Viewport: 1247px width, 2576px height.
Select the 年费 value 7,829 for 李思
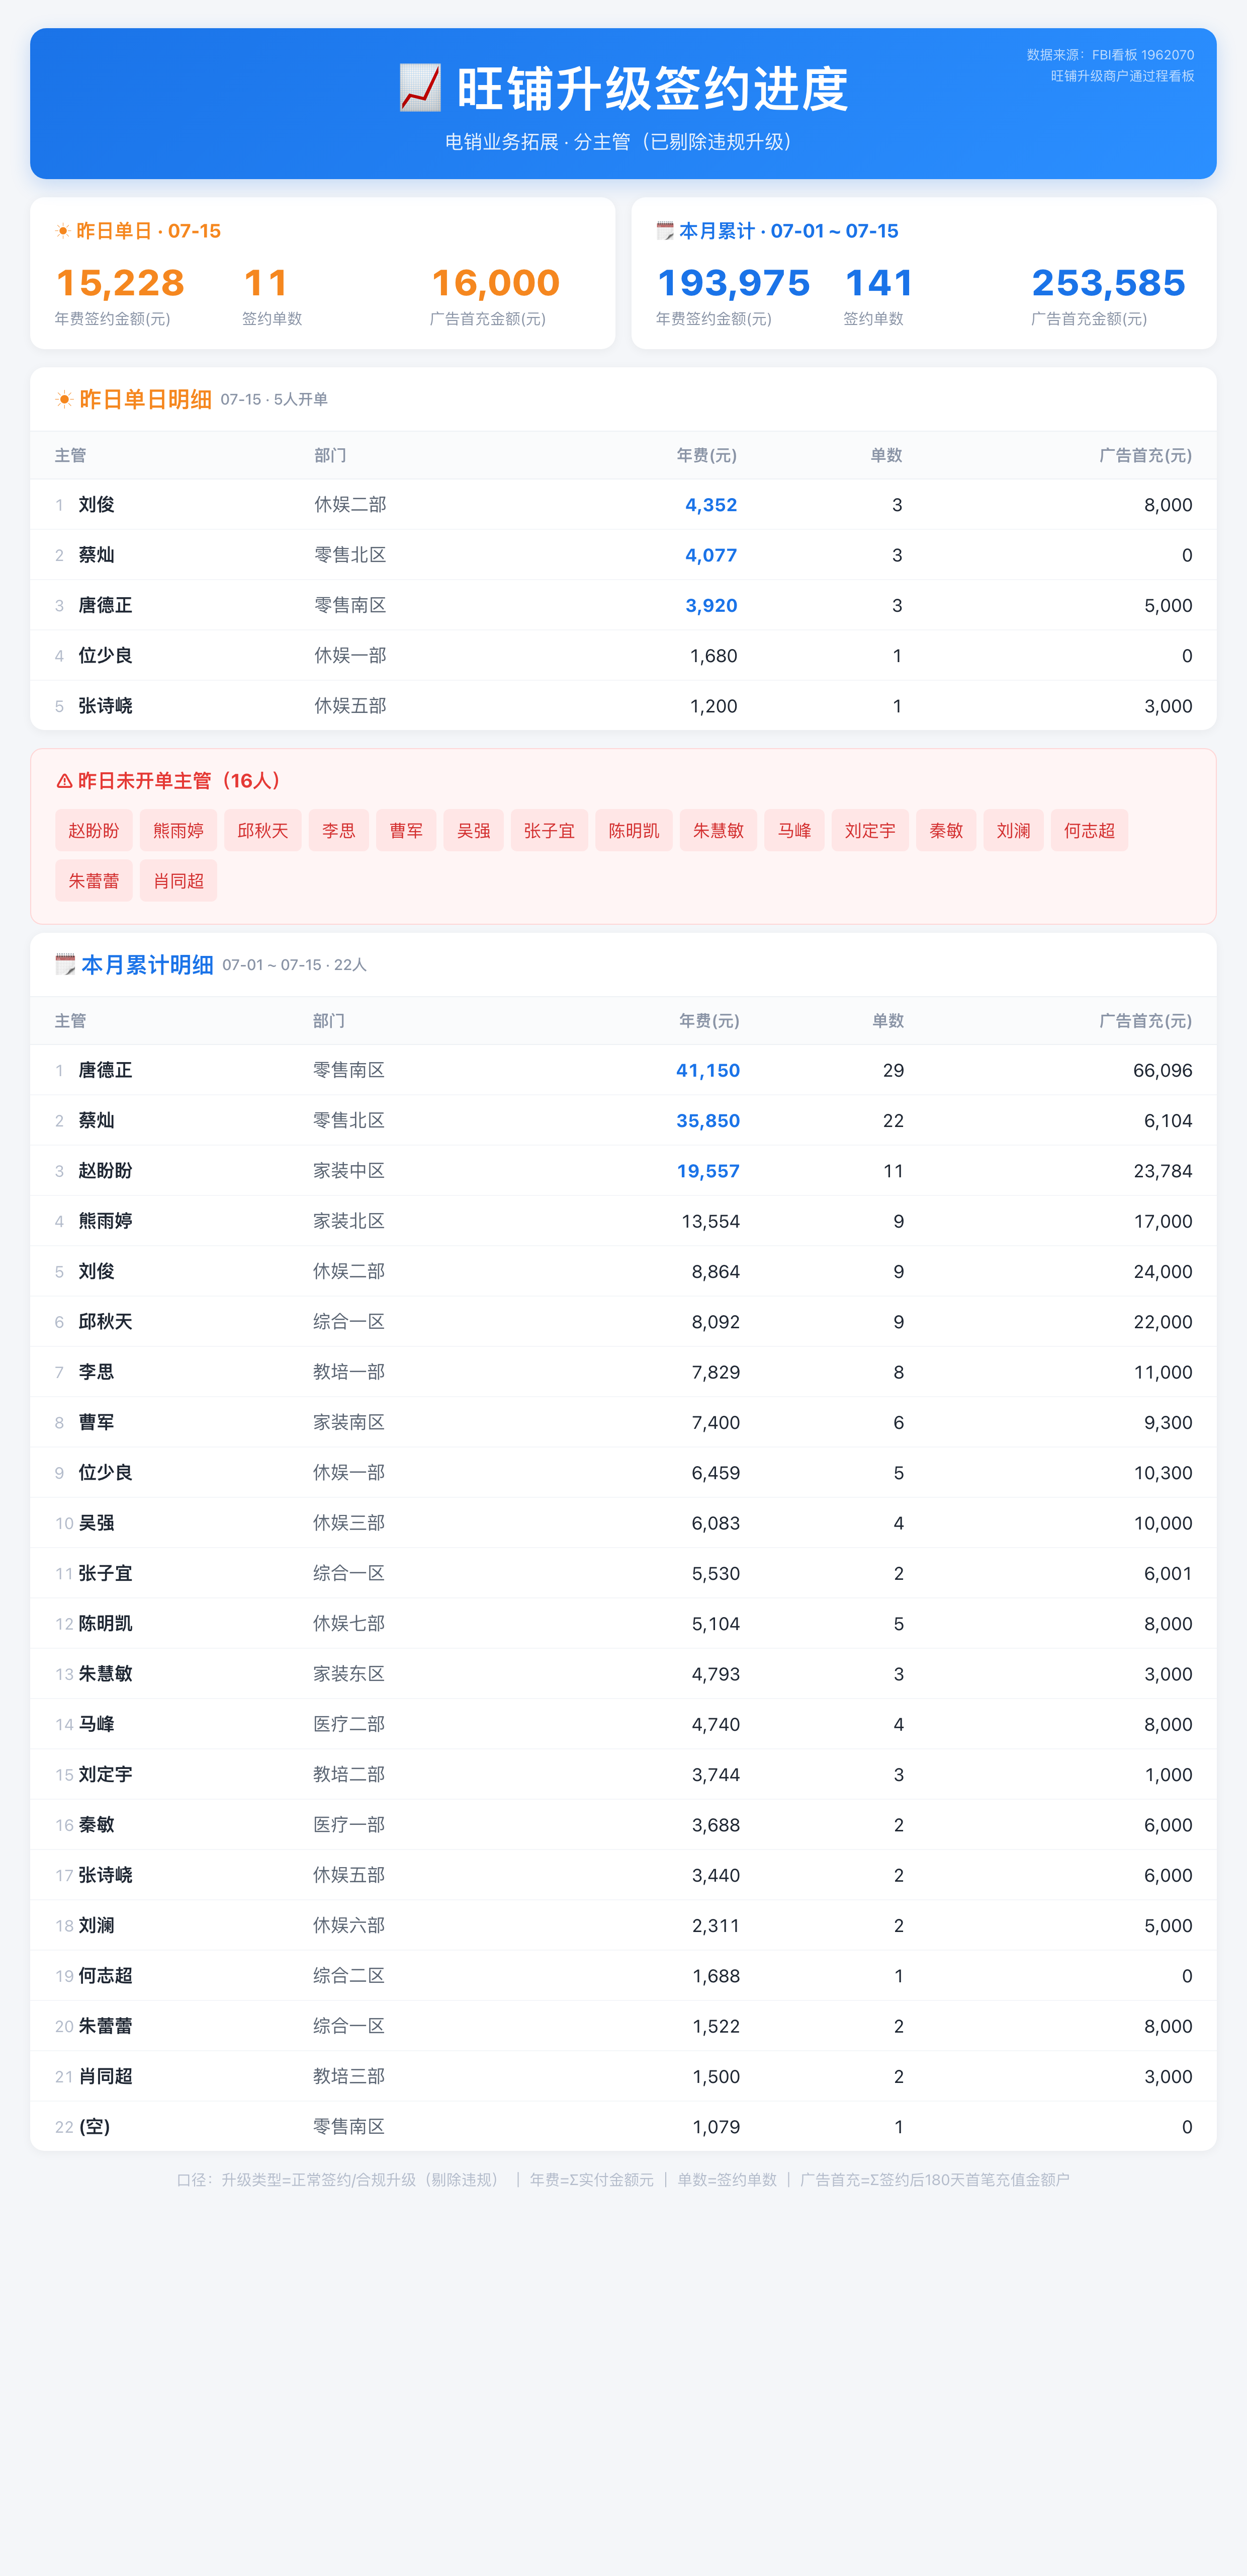click(x=716, y=1372)
